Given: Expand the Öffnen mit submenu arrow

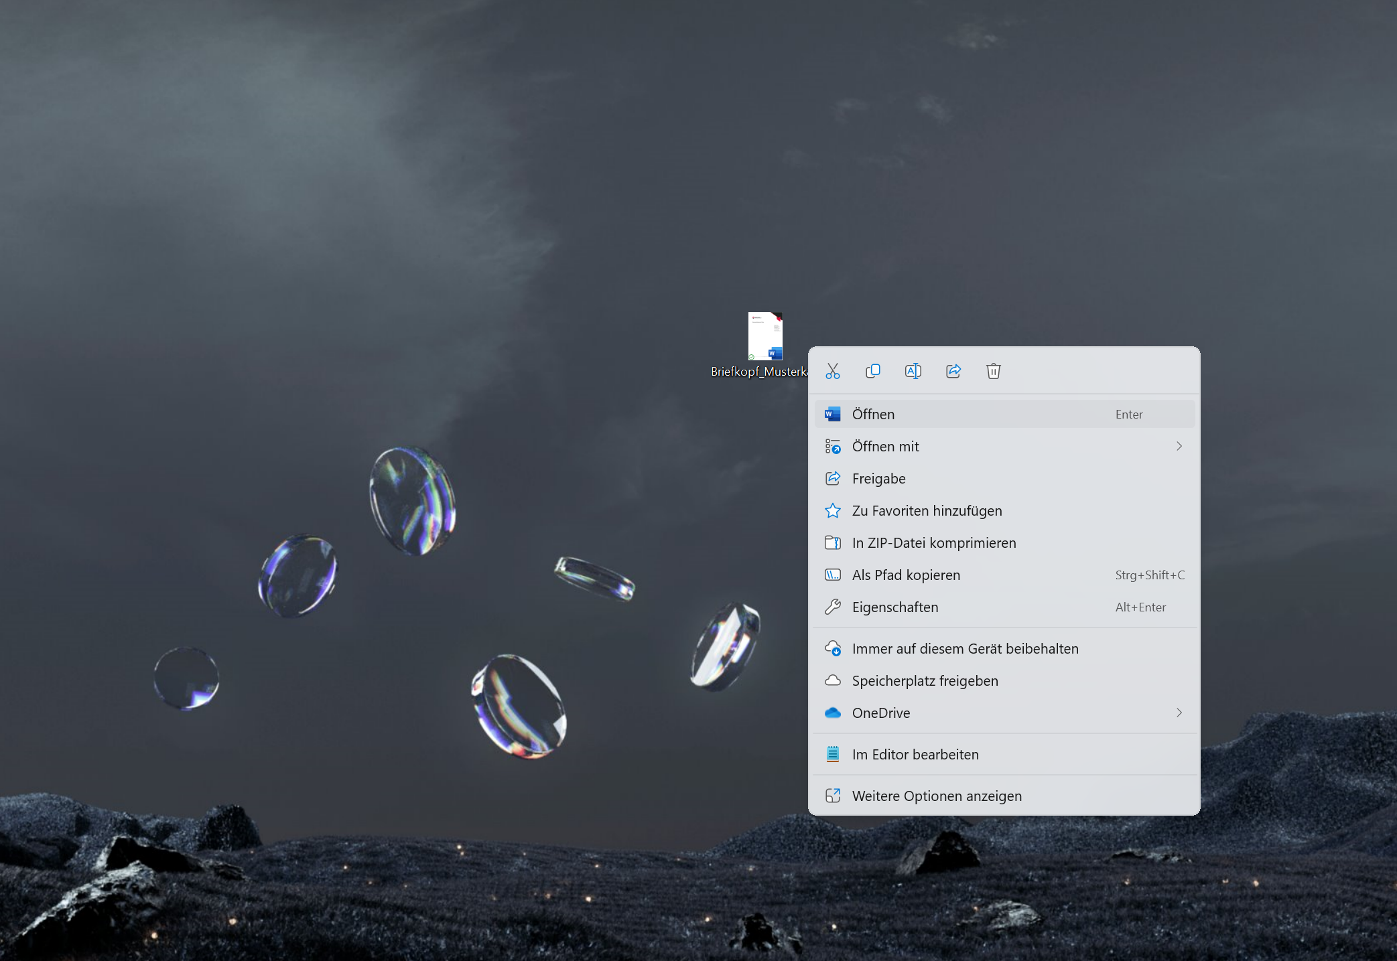Looking at the screenshot, I should pos(1179,447).
